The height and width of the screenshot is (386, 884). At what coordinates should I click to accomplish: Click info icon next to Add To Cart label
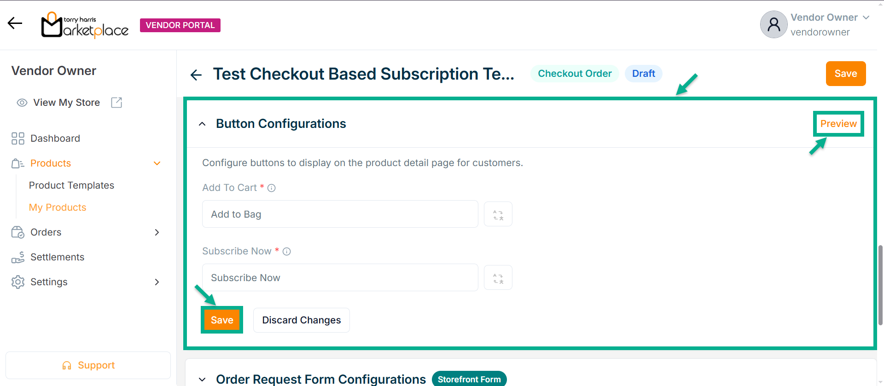click(x=272, y=188)
